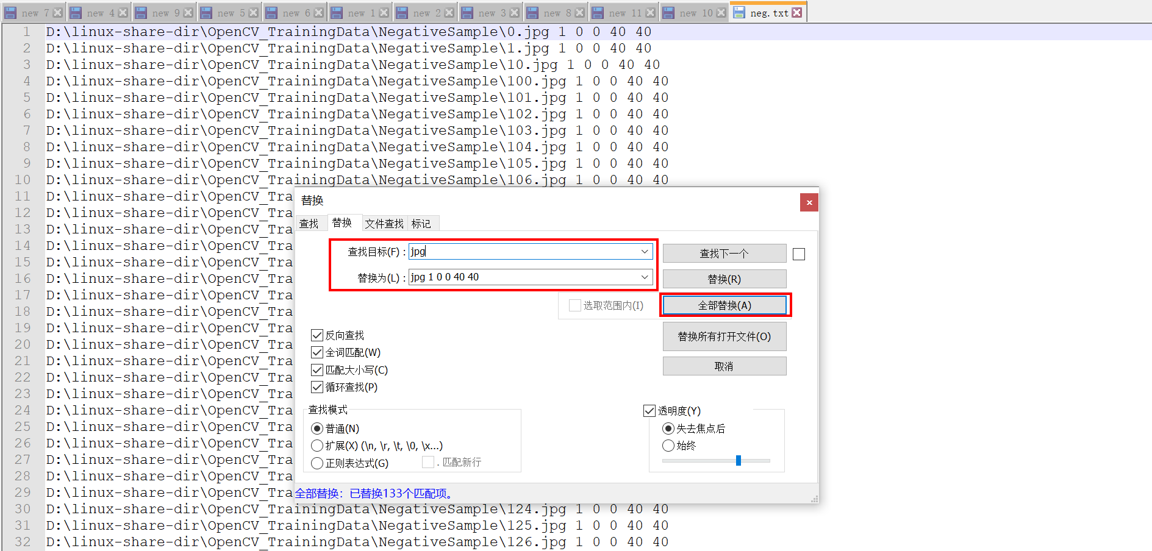
Task: Uncheck the 全词匹配(W) checkbox
Action: click(x=317, y=352)
